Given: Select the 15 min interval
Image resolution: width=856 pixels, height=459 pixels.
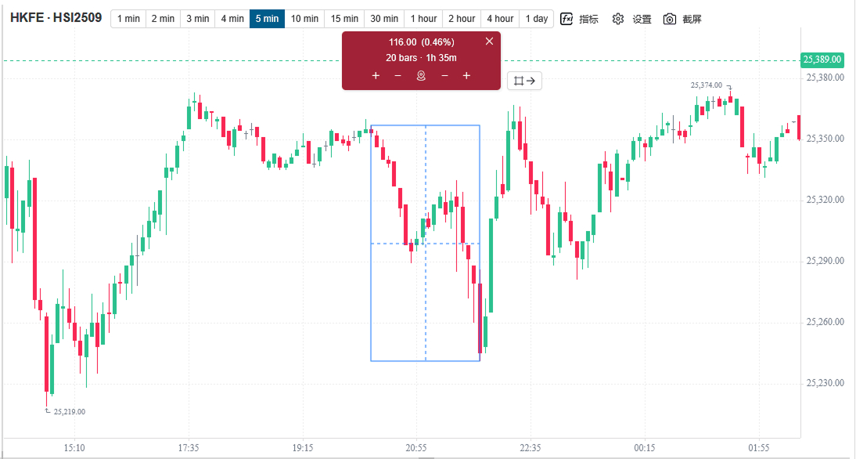Looking at the screenshot, I should click(344, 19).
